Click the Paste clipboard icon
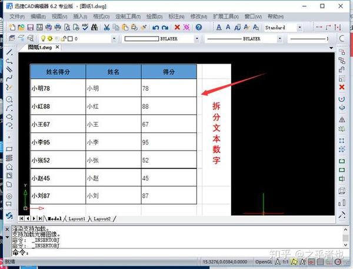This screenshot has height=269, width=353. pos(125,27)
